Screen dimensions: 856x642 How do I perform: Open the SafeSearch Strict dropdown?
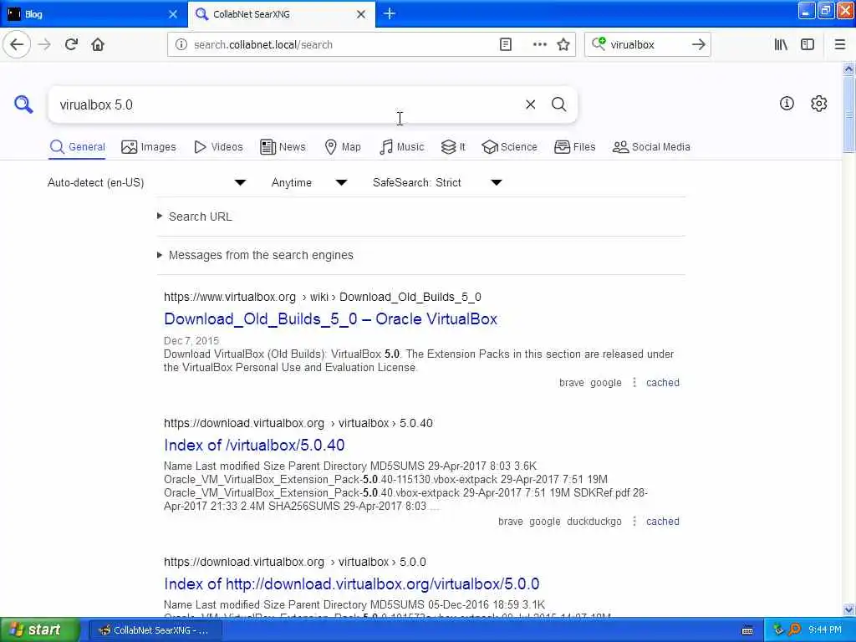(x=437, y=182)
